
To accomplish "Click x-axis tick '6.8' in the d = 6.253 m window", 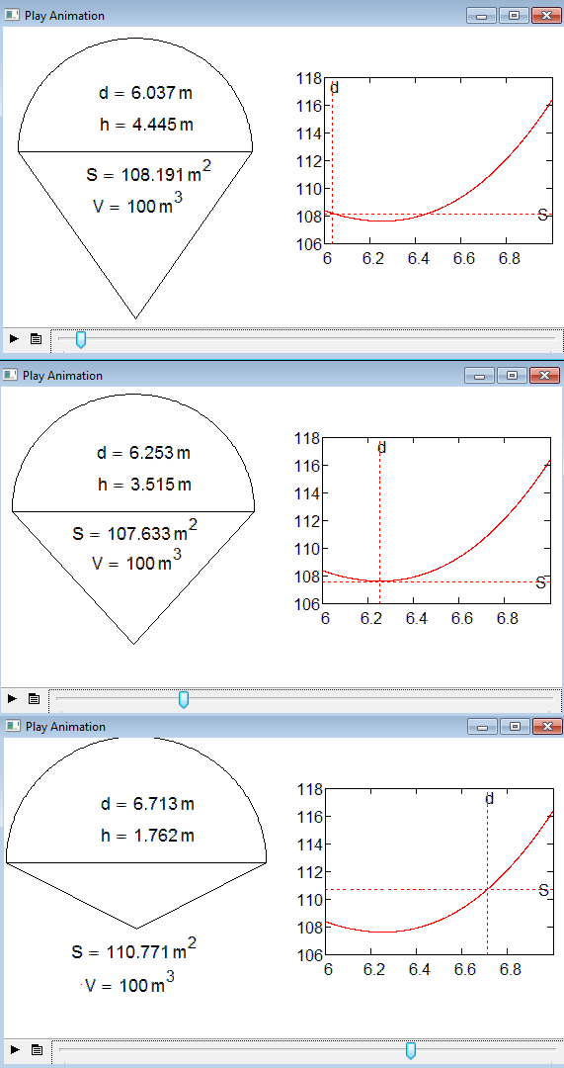I will pyautogui.click(x=507, y=618).
